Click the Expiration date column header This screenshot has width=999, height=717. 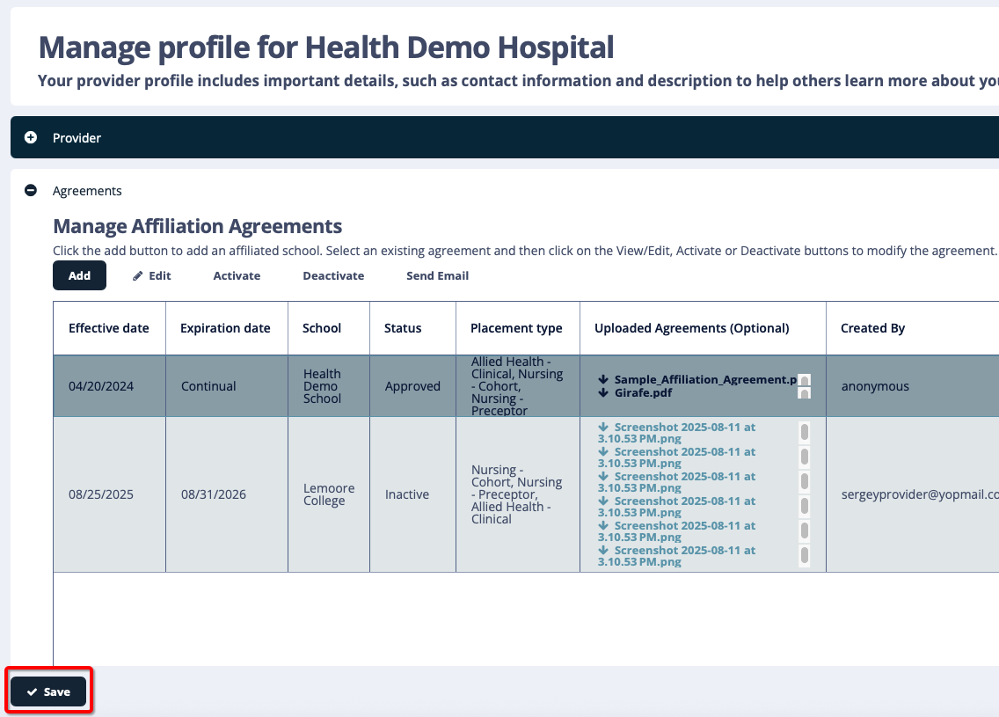225,328
